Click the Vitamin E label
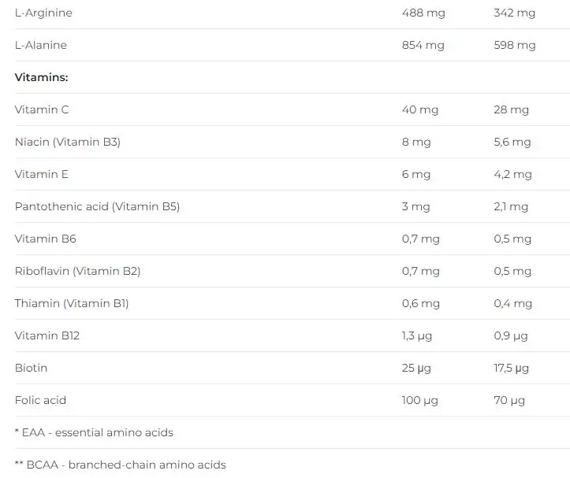Image resolution: width=570 pixels, height=478 pixels. click(x=42, y=174)
